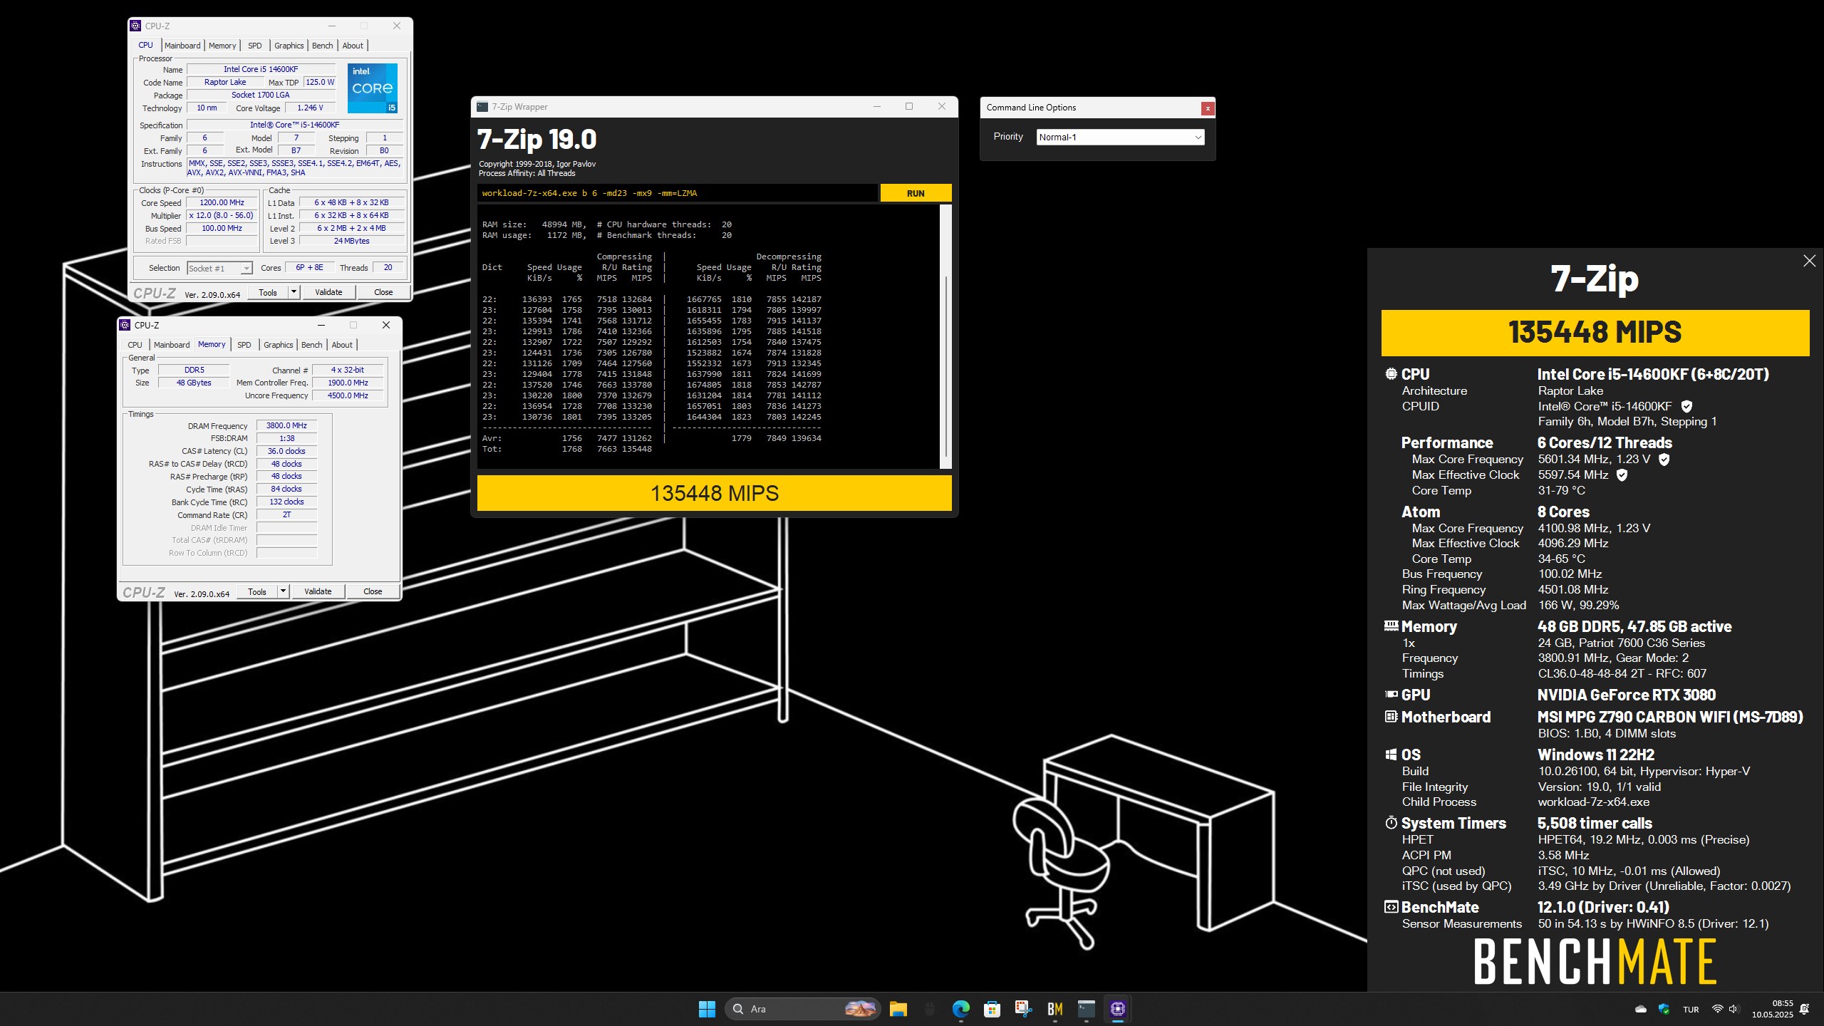Click the 7-Zip benchmark output scrollbar
1824x1026 pixels.
946,336
